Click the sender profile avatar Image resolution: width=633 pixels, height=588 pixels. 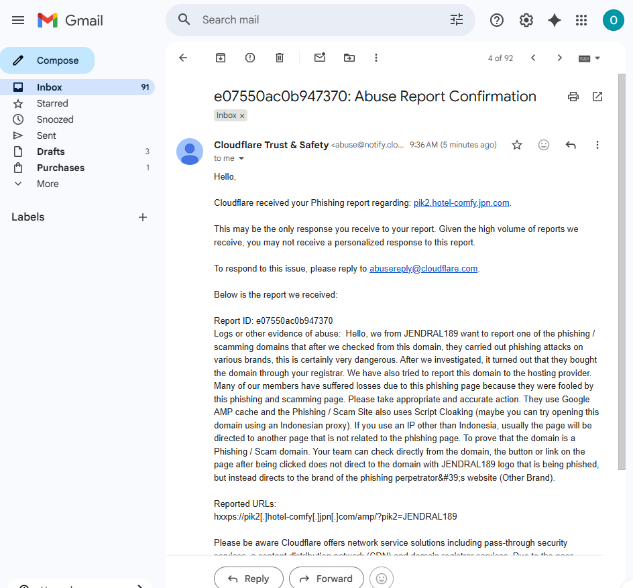pyautogui.click(x=190, y=152)
